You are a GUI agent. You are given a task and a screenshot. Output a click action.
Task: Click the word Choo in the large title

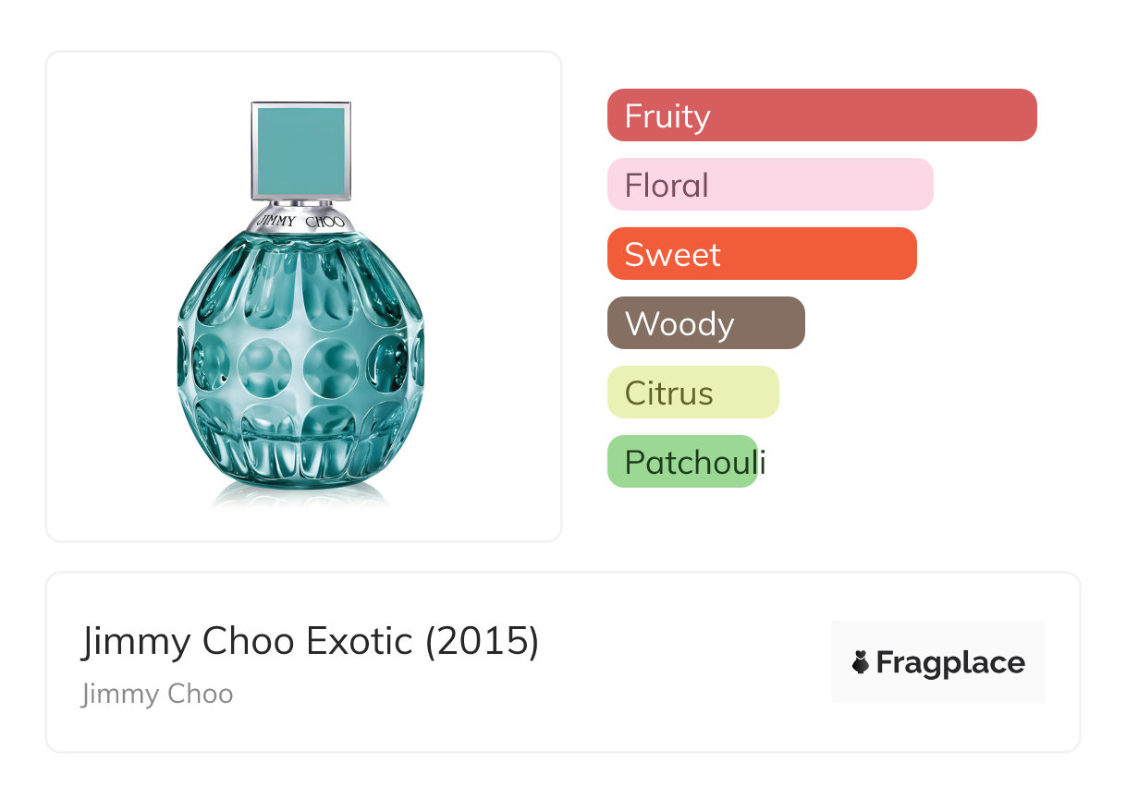(247, 641)
